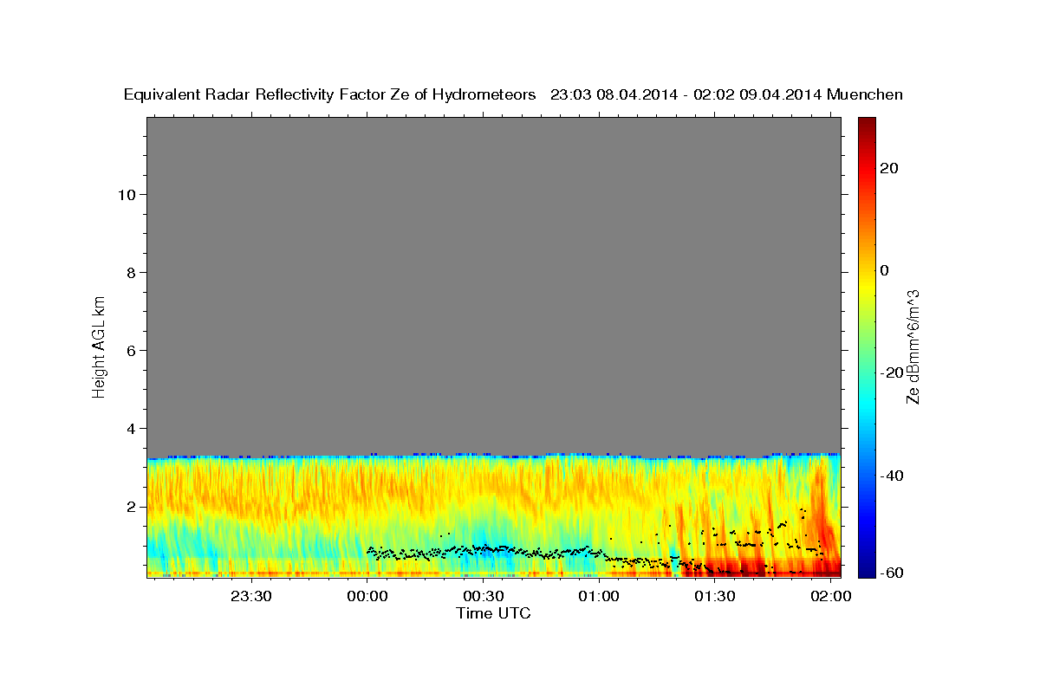
Task: Click the '-60' colorbar tick label
Action: [x=892, y=573]
